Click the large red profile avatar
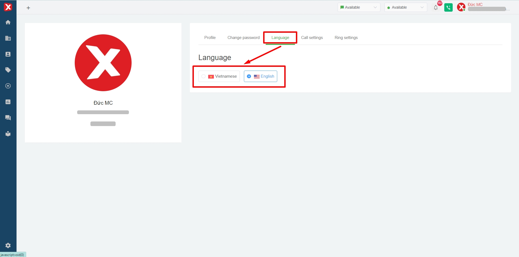 click(103, 63)
